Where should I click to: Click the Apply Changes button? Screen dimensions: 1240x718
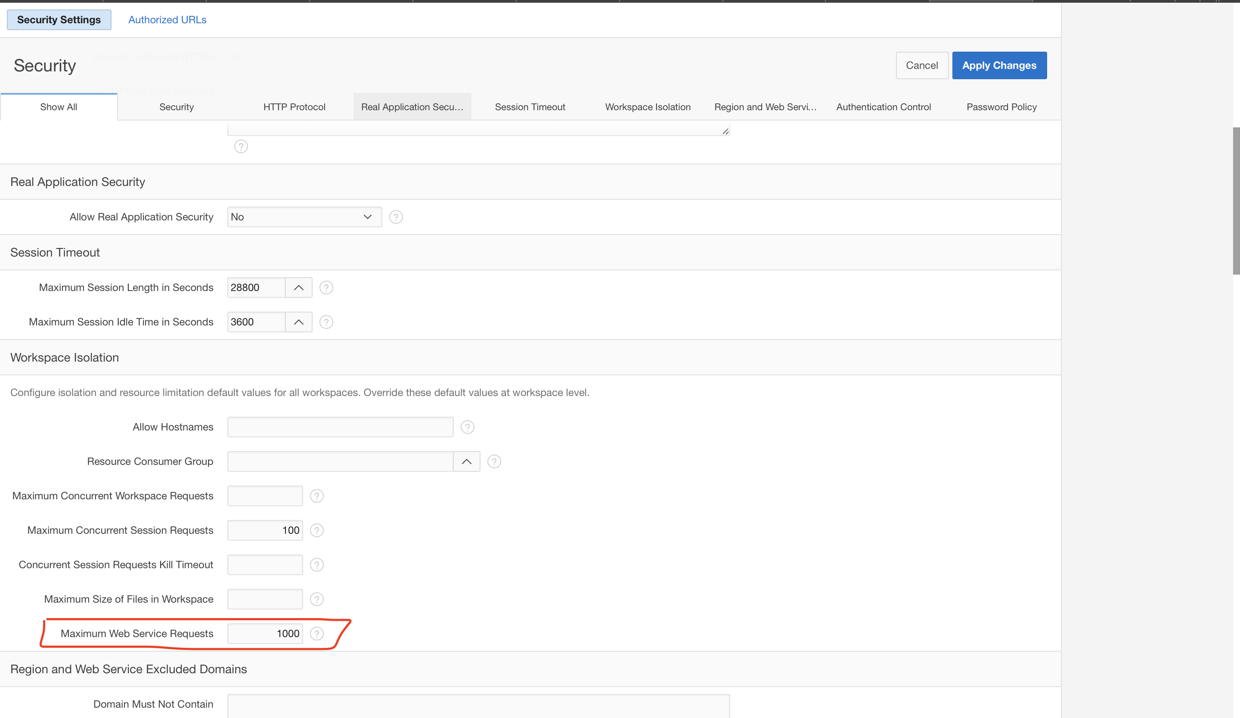coord(999,65)
